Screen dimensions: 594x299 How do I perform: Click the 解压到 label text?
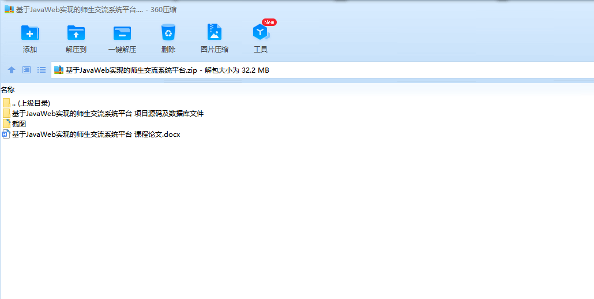tap(76, 49)
